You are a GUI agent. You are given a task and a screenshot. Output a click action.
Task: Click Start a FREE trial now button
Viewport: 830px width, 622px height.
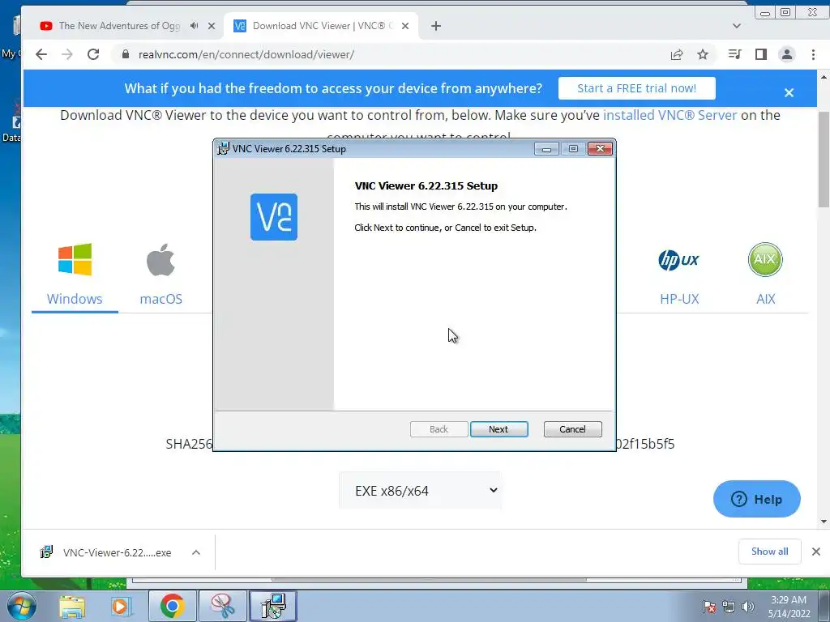click(x=637, y=88)
